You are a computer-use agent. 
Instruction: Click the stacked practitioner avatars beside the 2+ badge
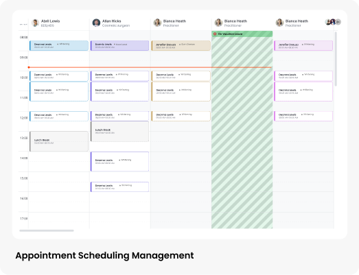tap(330, 22)
